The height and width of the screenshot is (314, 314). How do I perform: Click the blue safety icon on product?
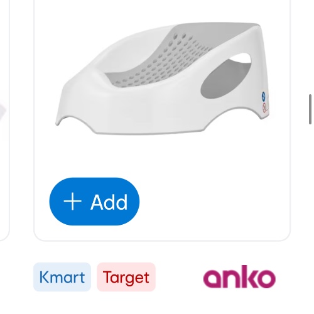tap(264, 96)
